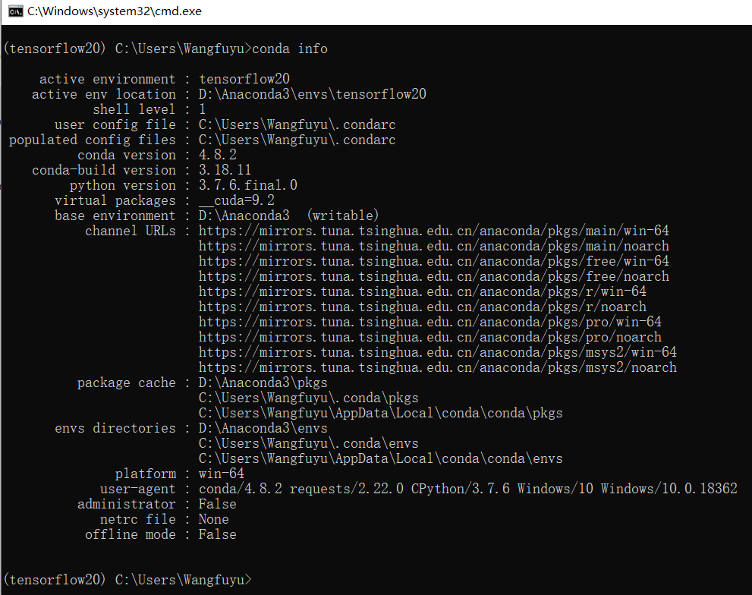The width and height of the screenshot is (752, 595).
Task: Click the package cache path D:\Anaconda3\pkgs
Action: (263, 383)
